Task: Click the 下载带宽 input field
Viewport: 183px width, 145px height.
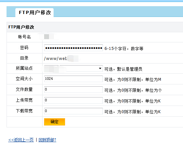Action: tap(74, 111)
